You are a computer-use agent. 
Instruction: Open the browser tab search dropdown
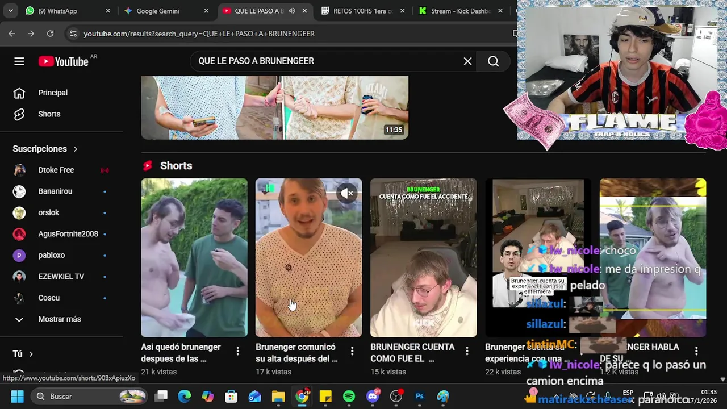tap(10, 11)
